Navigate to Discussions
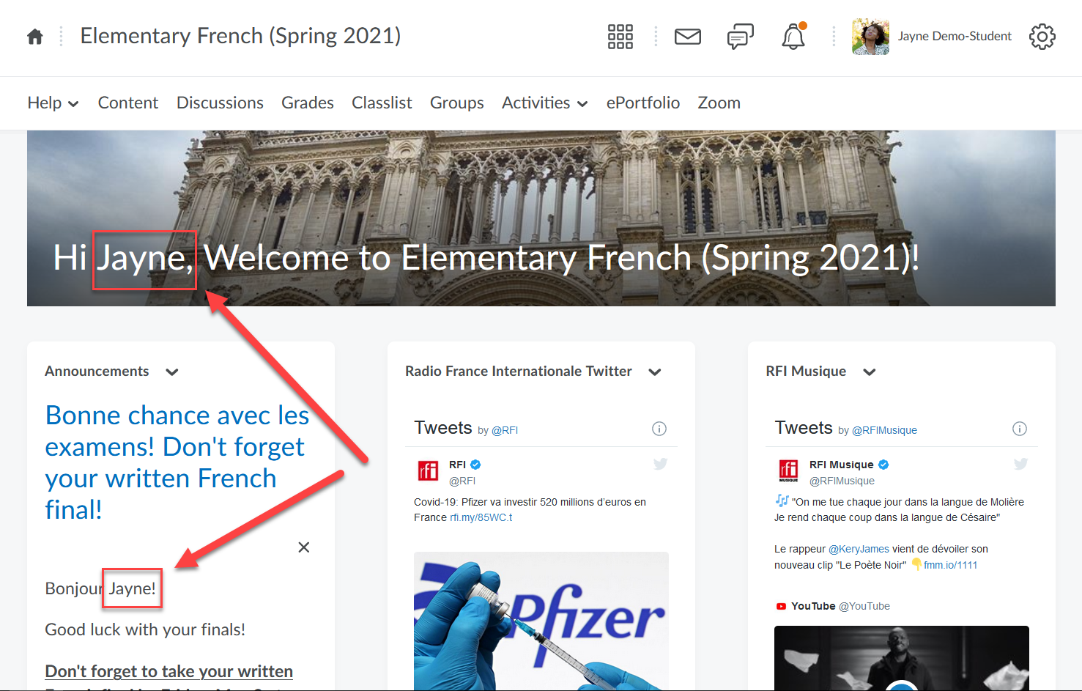The height and width of the screenshot is (691, 1082). click(x=220, y=103)
